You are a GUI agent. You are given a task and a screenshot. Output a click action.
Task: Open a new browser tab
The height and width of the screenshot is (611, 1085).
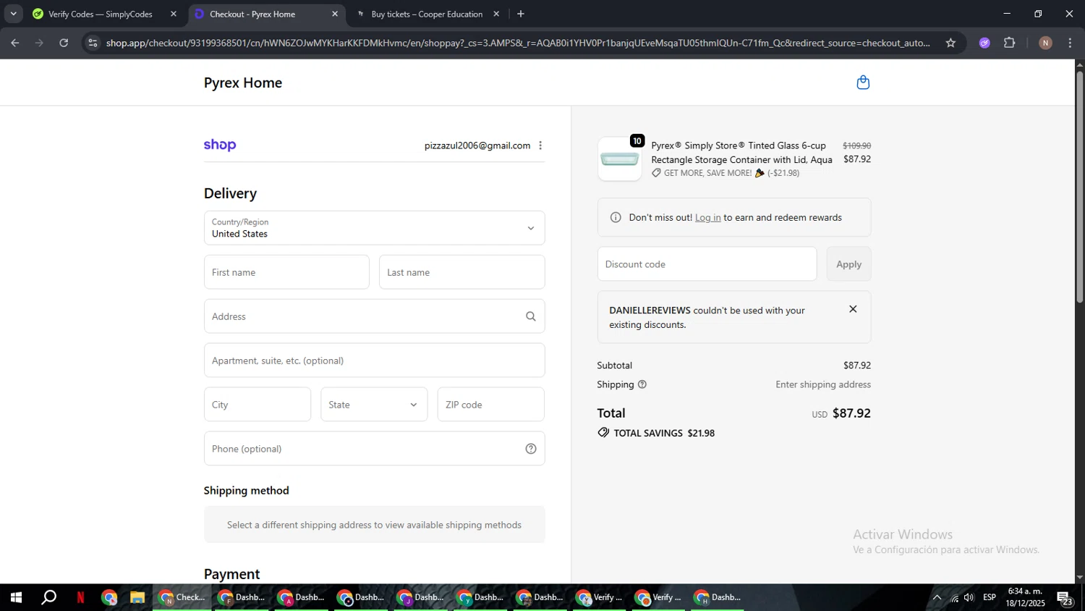521,14
